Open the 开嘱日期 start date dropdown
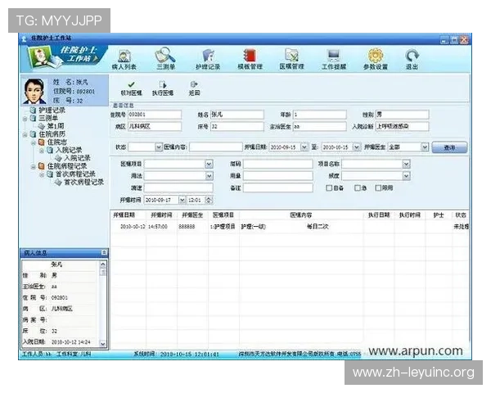The height and width of the screenshot is (393, 491). tap(304, 147)
